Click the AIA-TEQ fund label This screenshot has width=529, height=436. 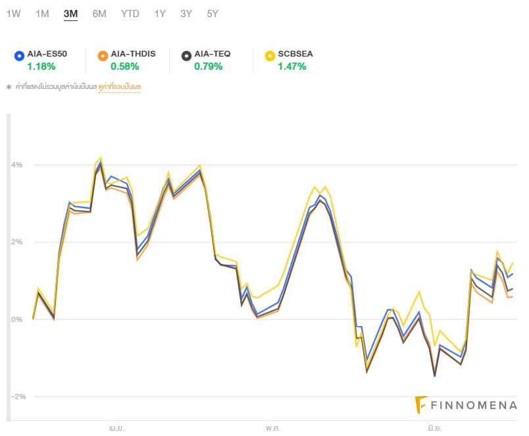click(213, 54)
